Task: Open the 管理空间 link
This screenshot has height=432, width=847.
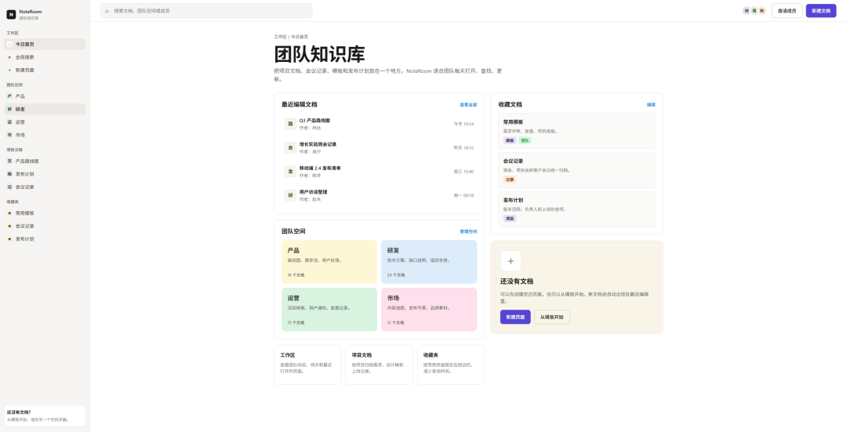Action: (x=468, y=231)
